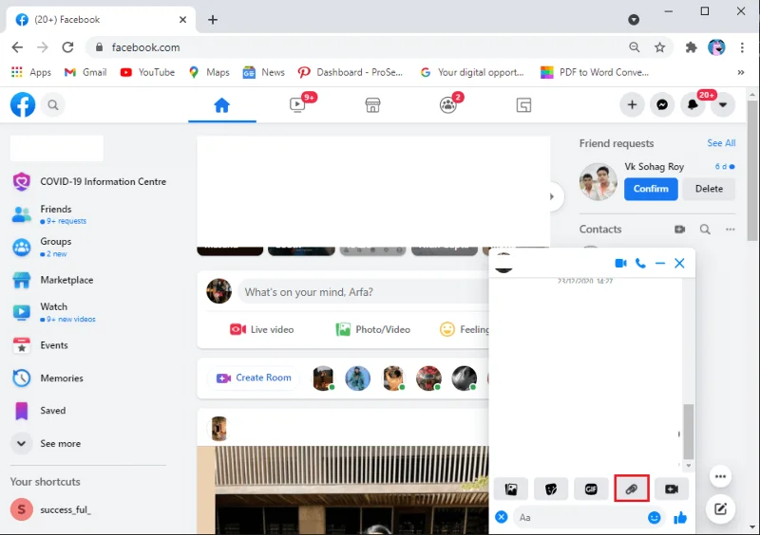Open the Gmail bookmark
760x535 pixels.
click(x=85, y=72)
